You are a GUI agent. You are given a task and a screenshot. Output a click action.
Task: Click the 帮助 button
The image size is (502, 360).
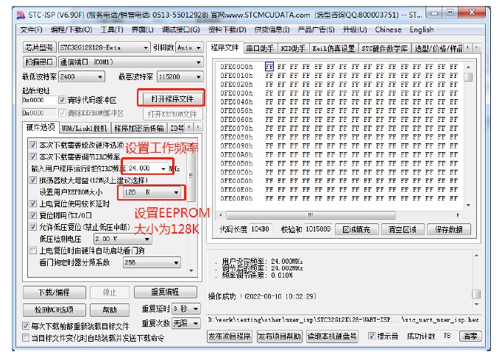110,309
